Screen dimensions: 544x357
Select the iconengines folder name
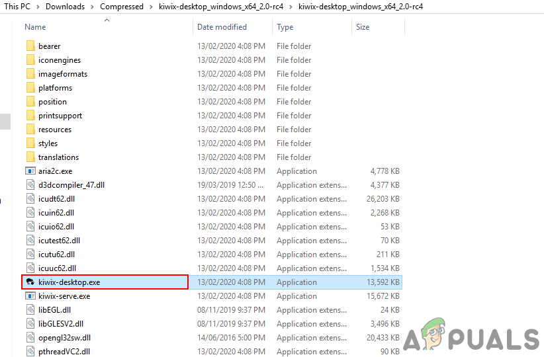pos(60,60)
